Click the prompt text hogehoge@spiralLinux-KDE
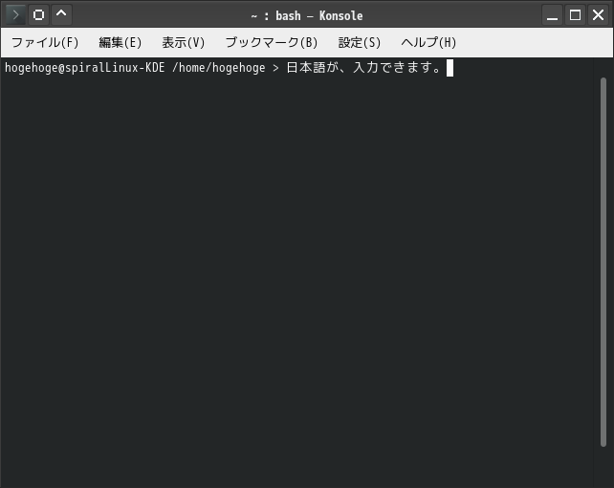Viewport: 614px width, 488px height. pyautogui.click(x=84, y=68)
